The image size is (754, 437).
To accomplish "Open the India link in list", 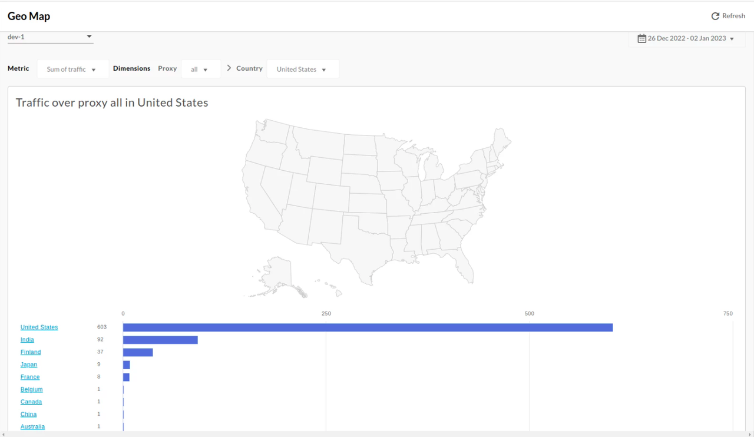I will 27,340.
